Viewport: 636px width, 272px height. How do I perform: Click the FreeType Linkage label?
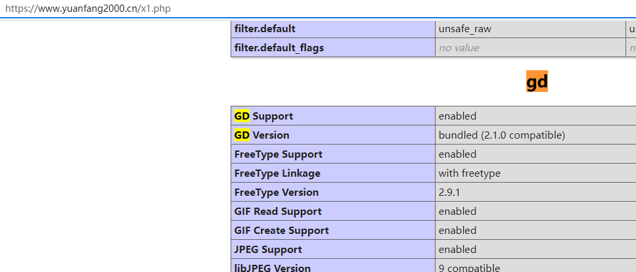277,173
